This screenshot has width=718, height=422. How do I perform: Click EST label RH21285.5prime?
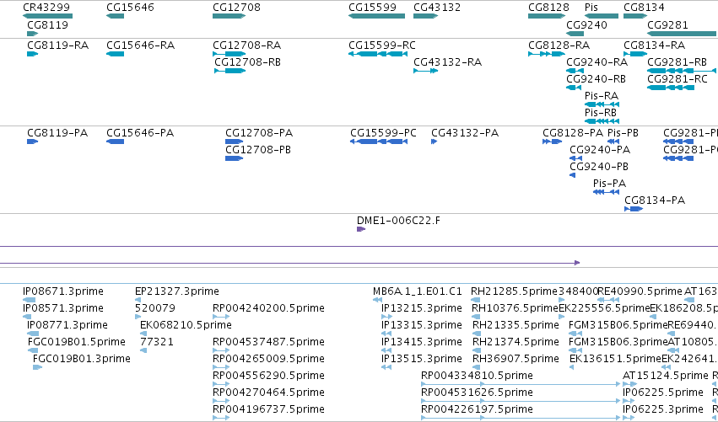(x=514, y=291)
